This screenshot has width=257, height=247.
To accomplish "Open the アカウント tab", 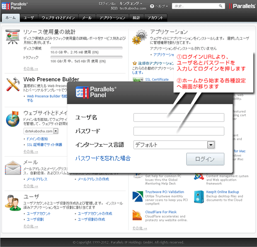I will click(x=155, y=18).
